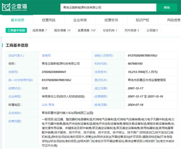Open the 基本信息 tab
This screenshot has width=181, height=149.
click(18, 20)
